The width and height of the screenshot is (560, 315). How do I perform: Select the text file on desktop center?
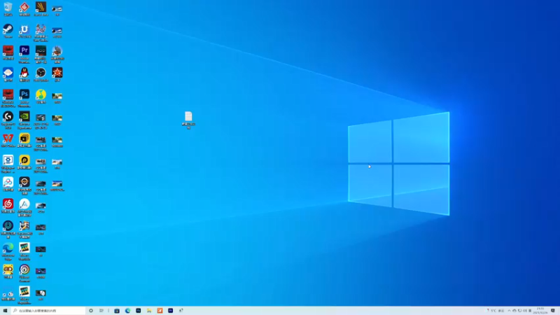tap(188, 120)
